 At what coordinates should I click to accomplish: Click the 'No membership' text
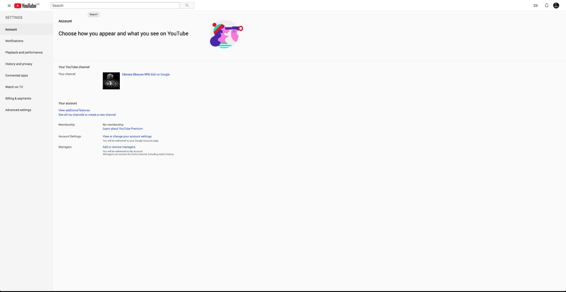point(113,125)
